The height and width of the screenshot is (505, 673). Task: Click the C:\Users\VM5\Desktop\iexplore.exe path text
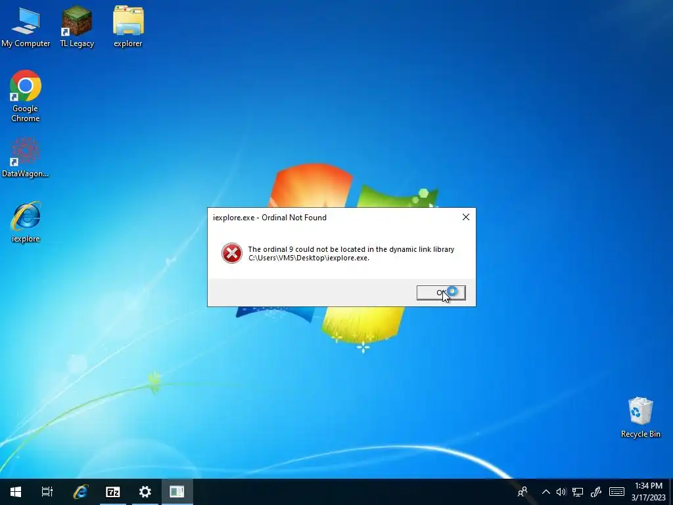(309, 258)
